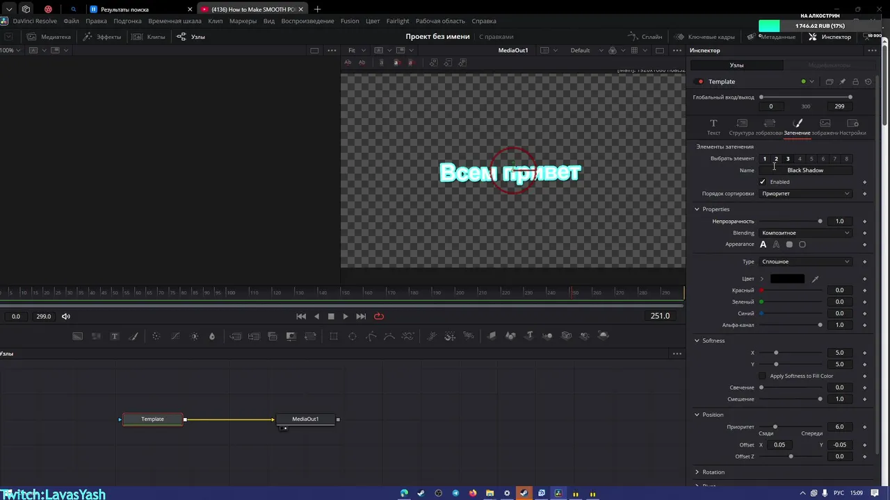This screenshot has height=500, width=890.
Task: Add a Merge node from the toolbar
Action: pos(236,336)
